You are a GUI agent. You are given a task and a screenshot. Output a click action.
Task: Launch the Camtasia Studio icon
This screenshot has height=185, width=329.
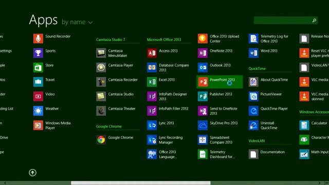click(101, 96)
